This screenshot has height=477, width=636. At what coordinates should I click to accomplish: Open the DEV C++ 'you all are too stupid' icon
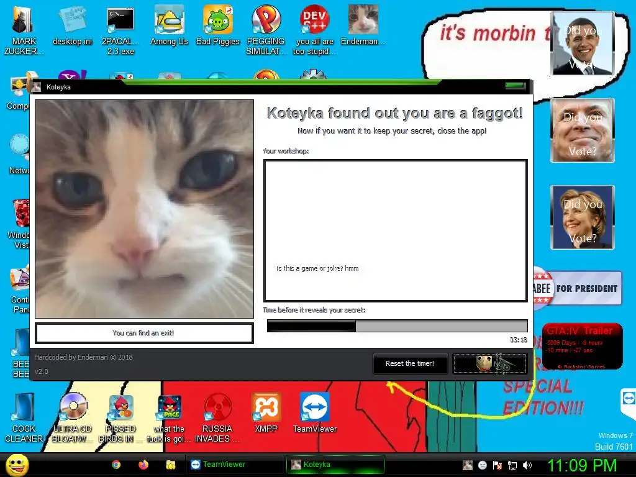click(314, 30)
